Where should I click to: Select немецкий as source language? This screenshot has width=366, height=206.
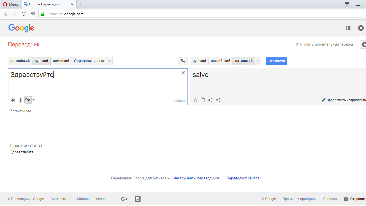click(x=61, y=61)
